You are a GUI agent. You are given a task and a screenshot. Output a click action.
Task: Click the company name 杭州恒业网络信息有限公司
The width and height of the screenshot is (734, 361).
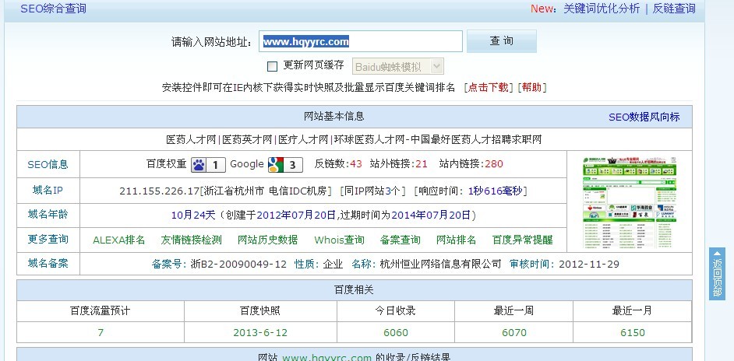pyautogui.click(x=440, y=265)
